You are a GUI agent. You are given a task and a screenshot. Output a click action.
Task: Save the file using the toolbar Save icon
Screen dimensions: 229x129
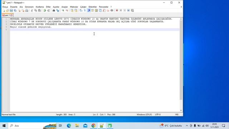coord(11,10)
